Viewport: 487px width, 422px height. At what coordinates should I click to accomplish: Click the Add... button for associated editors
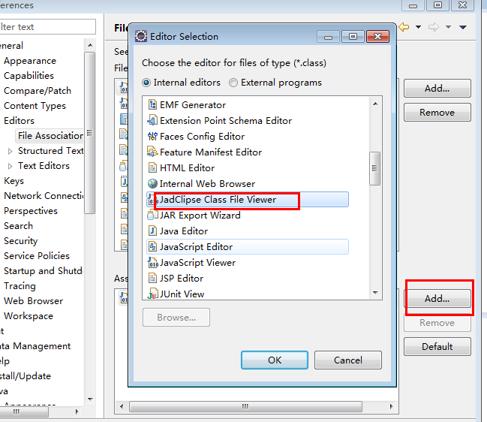point(437,299)
